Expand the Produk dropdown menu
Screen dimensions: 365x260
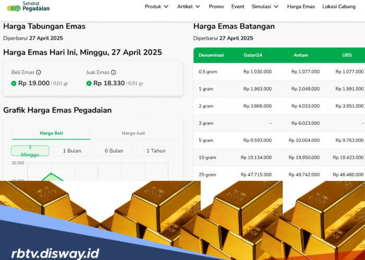156,7
